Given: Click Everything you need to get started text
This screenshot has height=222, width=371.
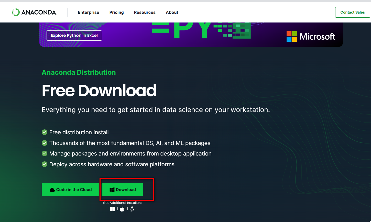Looking at the screenshot, I should pyautogui.click(x=156, y=110).
